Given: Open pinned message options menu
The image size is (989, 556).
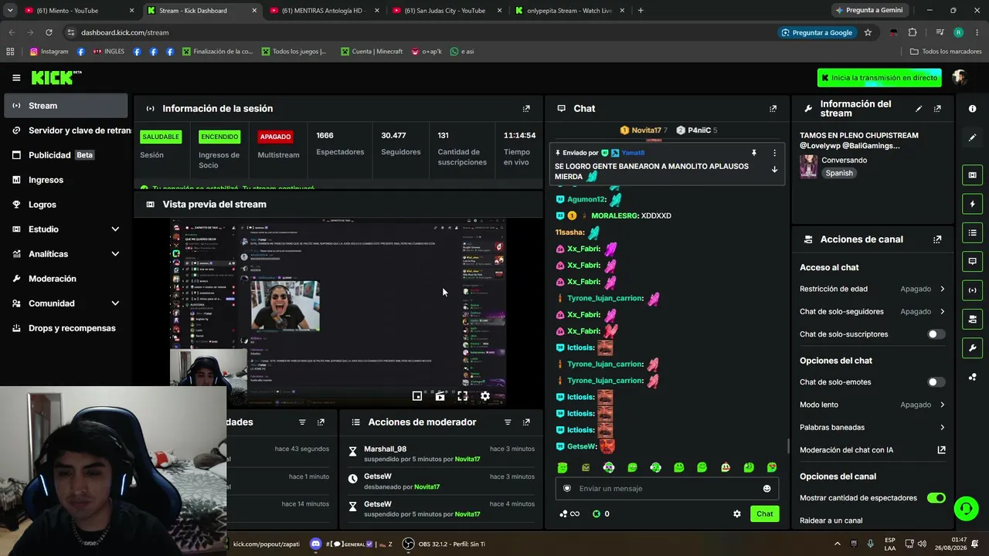Looking at the screenshot, I should pos(774,153).
